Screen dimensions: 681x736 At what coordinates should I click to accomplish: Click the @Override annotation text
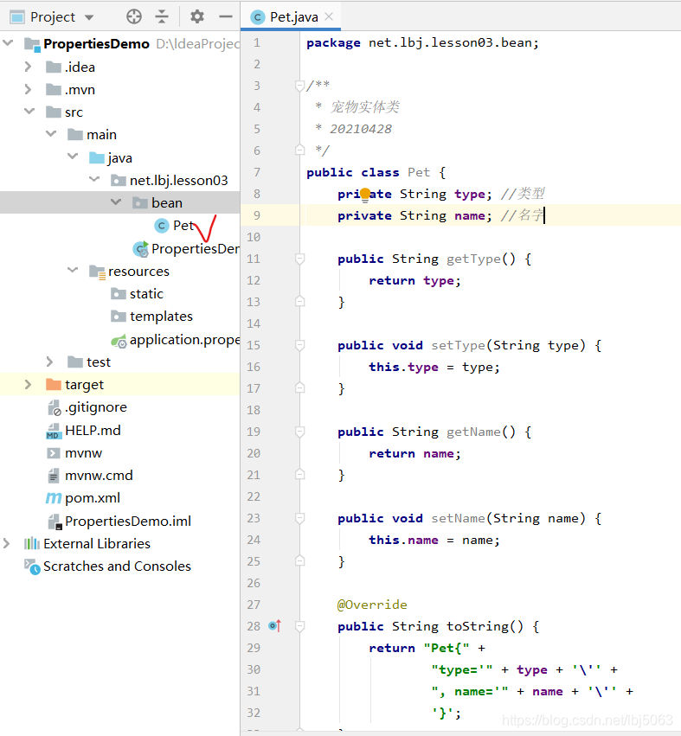click(372, 605)
